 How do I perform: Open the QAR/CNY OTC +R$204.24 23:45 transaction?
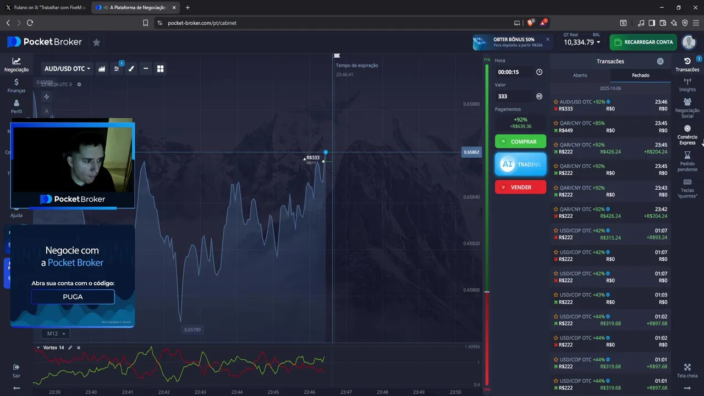point(610,148)
